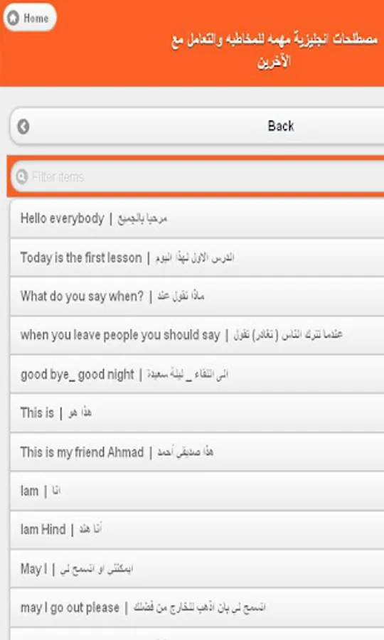Viewport: 384px width, 640px height.
Task: Tap the Home icon in the header
Action: tap(14, 18)
